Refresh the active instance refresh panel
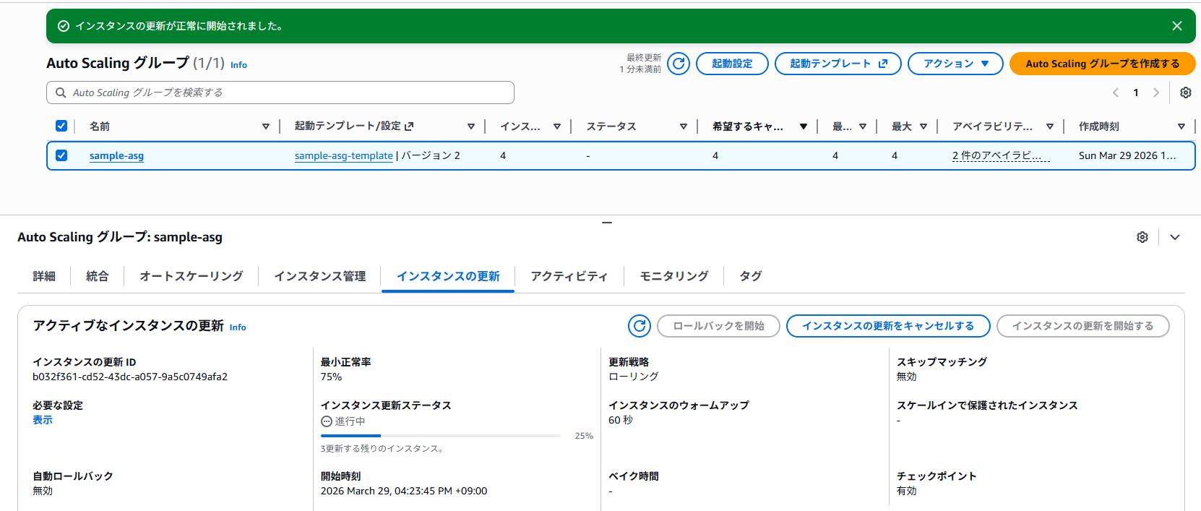The height and width of the screenshot is (511, 1201). (639, 326)
